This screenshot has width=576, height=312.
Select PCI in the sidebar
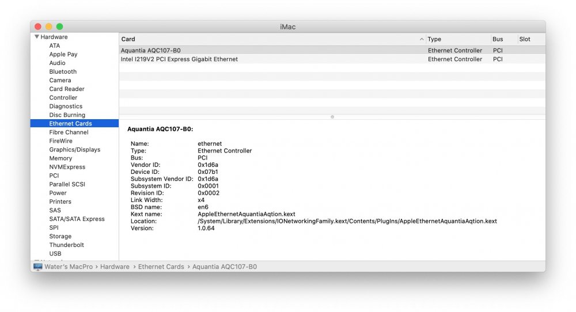tap(54, 176)
